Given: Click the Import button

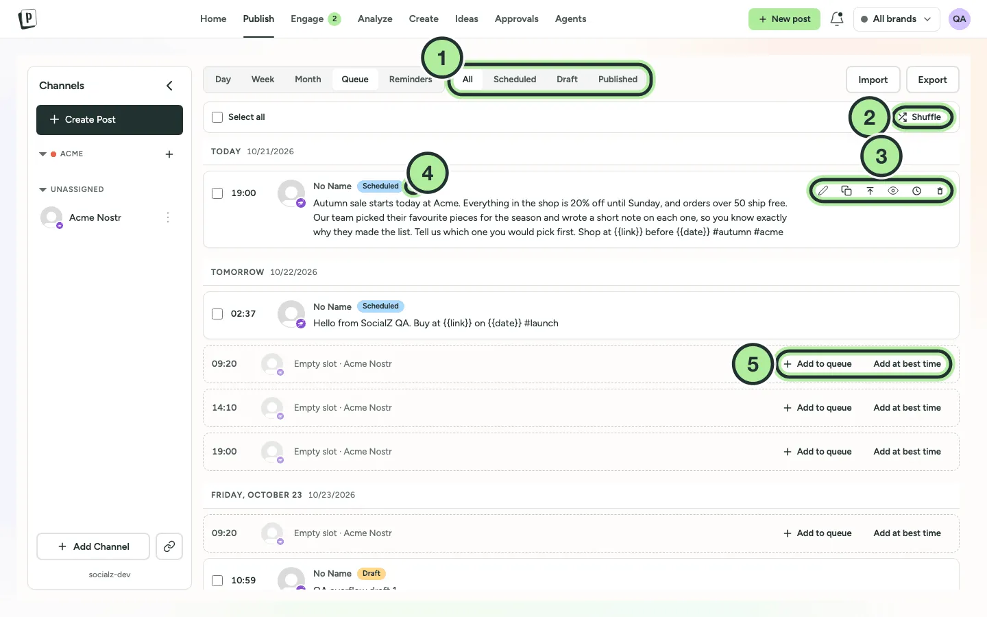Looking at the screenshot, I should click(873, 80).
